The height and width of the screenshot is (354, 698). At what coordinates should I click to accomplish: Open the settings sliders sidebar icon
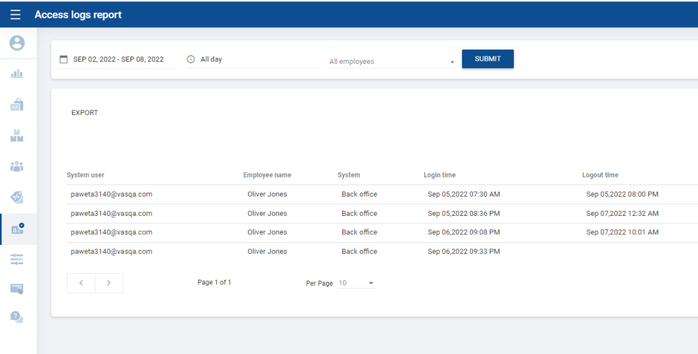pyautogui.click(x=17, y=259)
